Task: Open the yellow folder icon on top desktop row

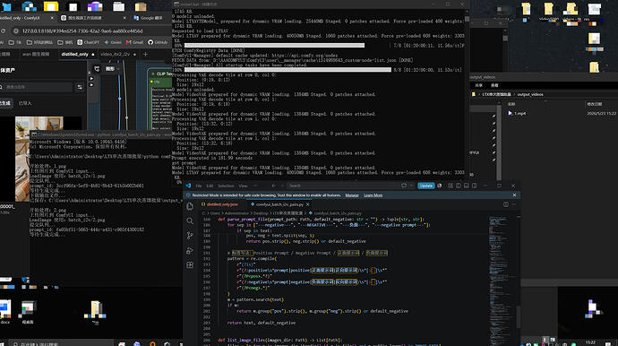Action: (51, 6)
